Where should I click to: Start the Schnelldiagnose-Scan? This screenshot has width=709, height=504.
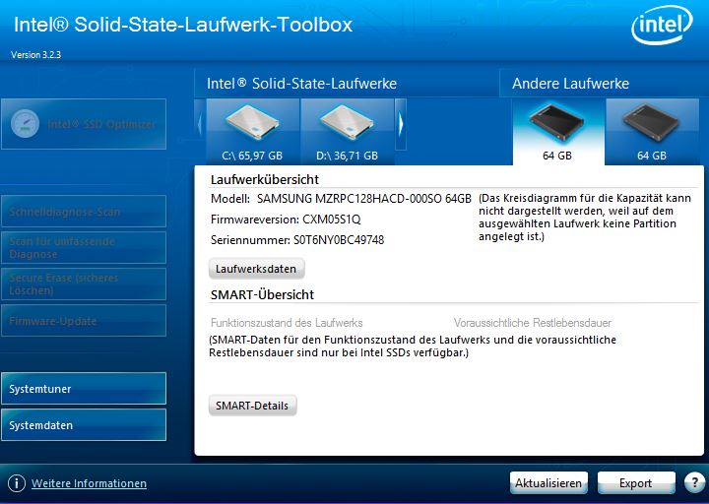84,211
